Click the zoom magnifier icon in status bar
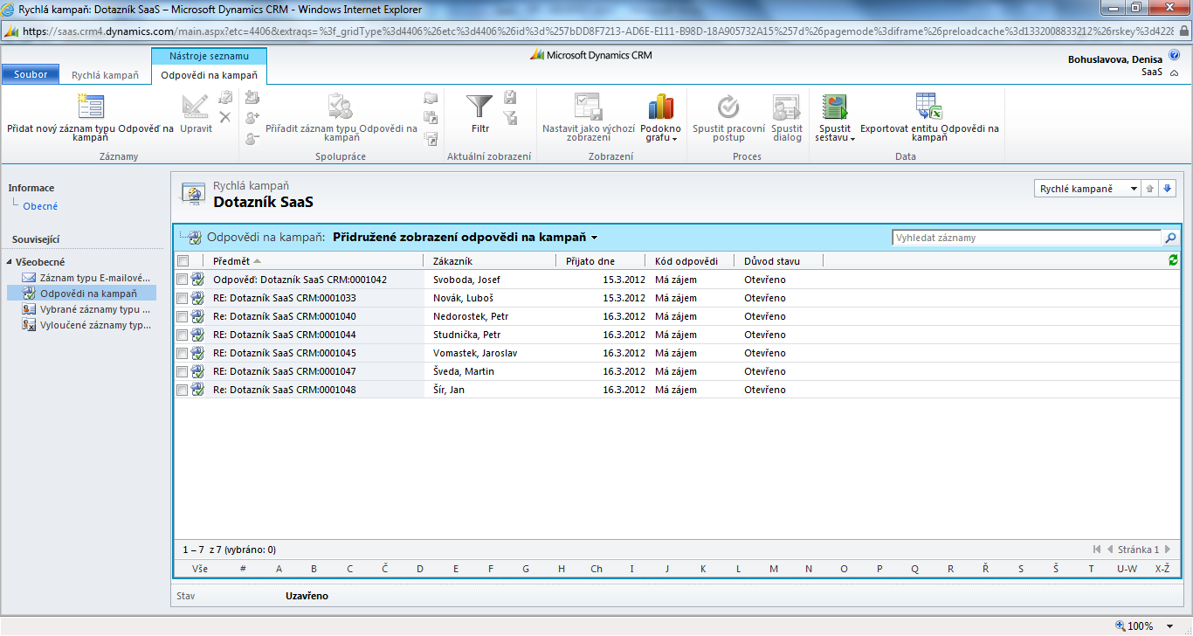 1121,626
